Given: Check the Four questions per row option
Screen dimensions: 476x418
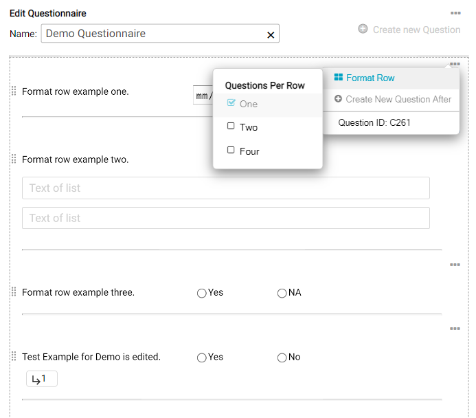Looking at the screenshot, I should pos(231,151).
